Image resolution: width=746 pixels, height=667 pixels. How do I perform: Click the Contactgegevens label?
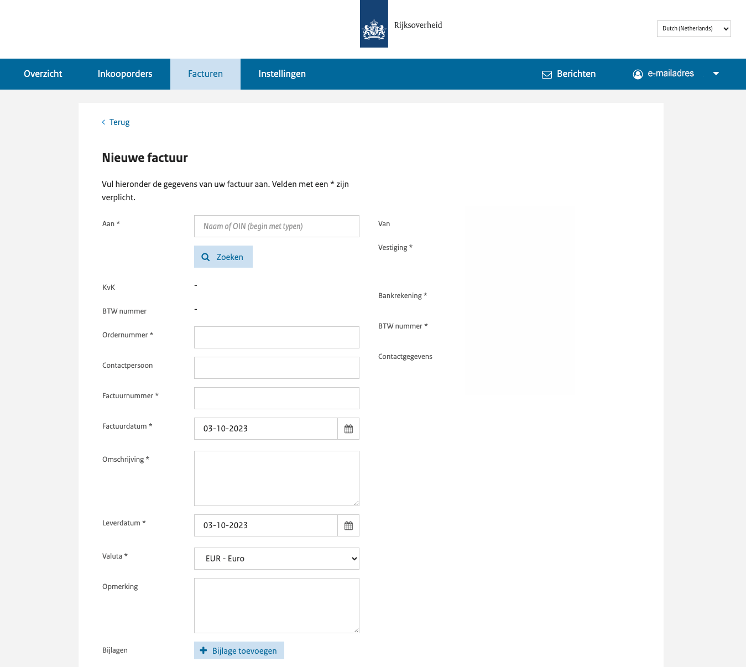pos(405,357)
